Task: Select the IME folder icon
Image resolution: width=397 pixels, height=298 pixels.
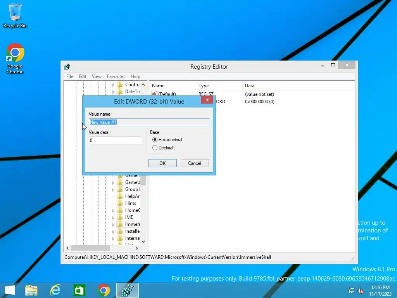Action: [x=120, y=217]
